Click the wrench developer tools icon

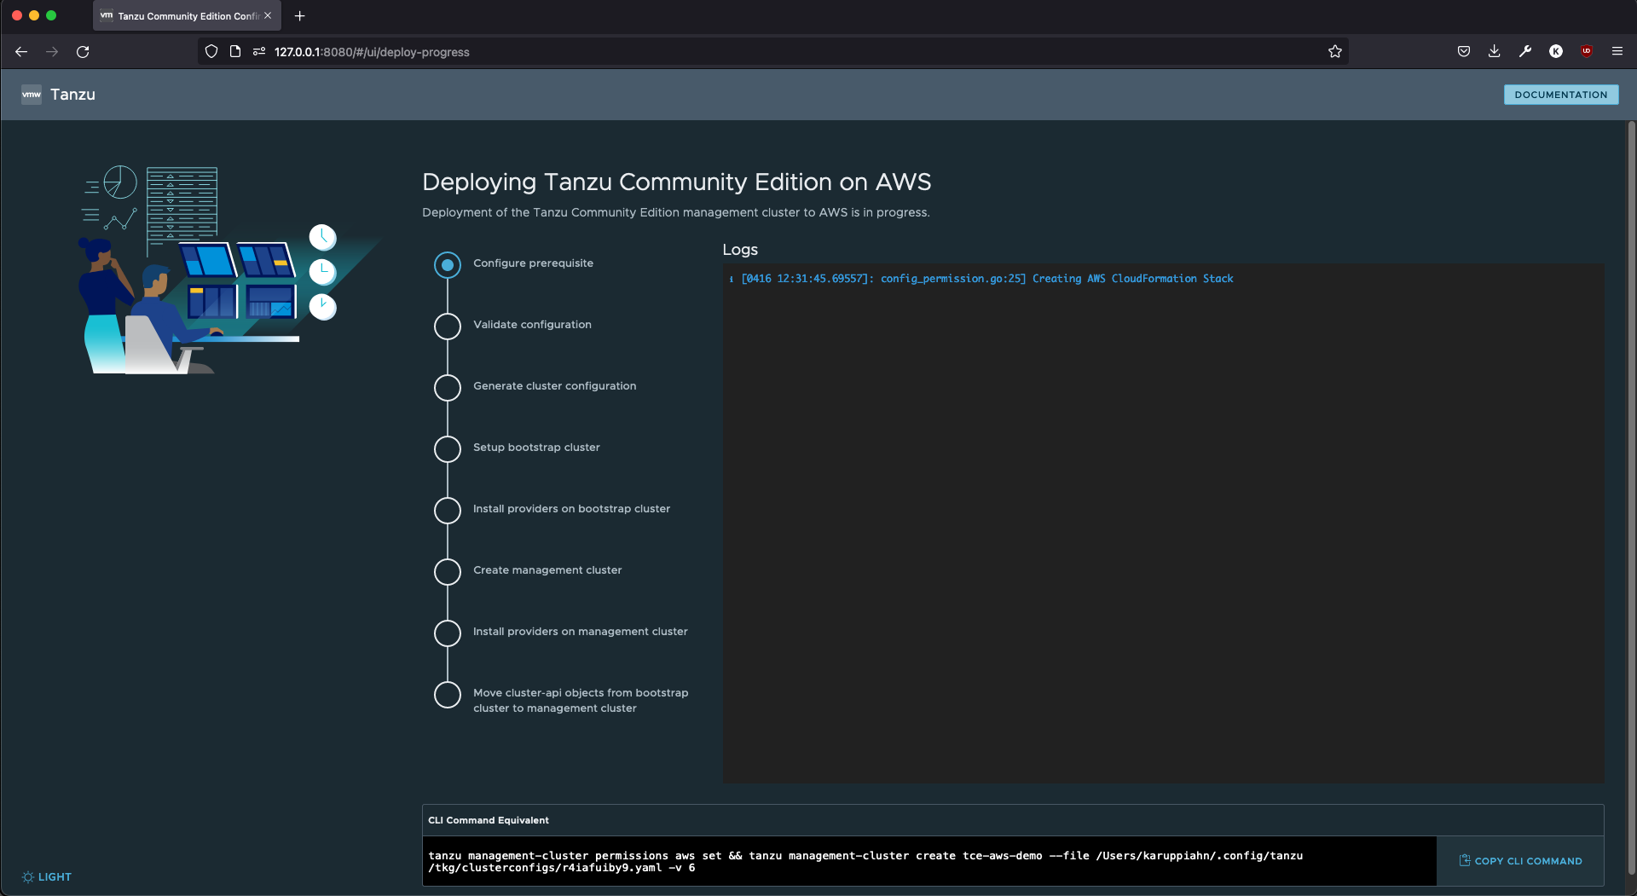click(1525, 52)
